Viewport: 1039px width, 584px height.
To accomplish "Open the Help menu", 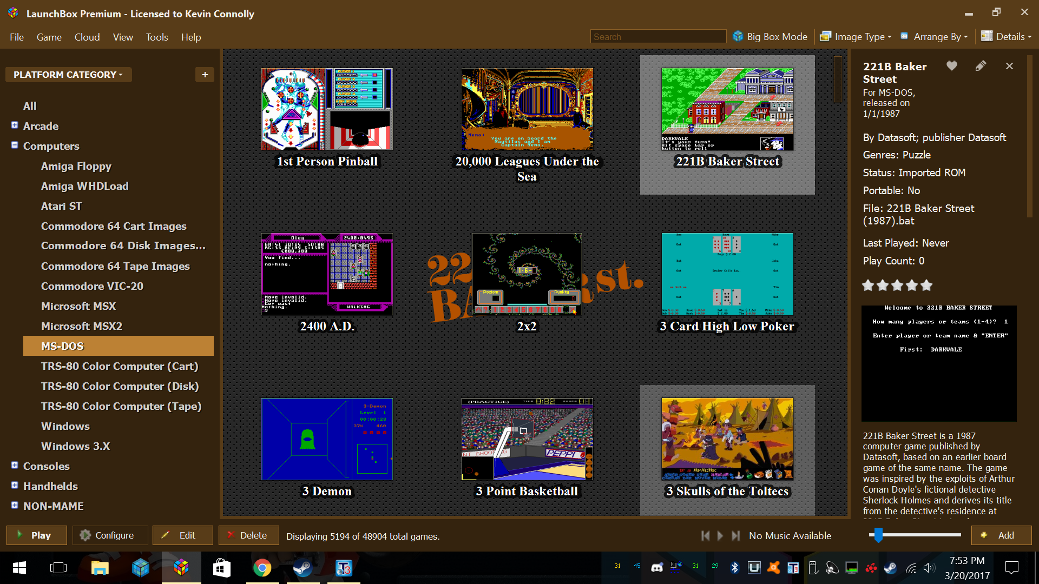I will click(191, 37).
